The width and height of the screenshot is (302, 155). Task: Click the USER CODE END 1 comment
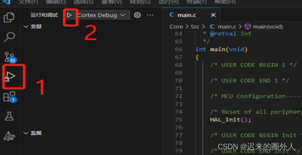point(250,81)
